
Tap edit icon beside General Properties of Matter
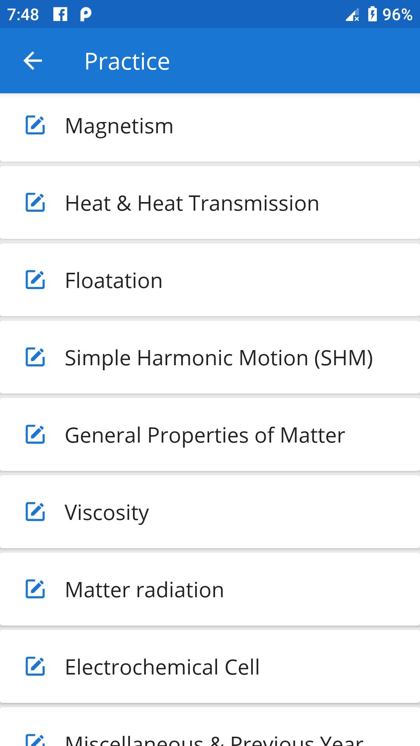[35, 434]
